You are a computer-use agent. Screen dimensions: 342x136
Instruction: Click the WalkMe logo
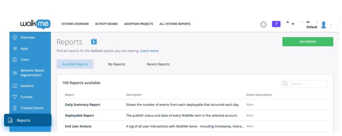tap(35, 24)
